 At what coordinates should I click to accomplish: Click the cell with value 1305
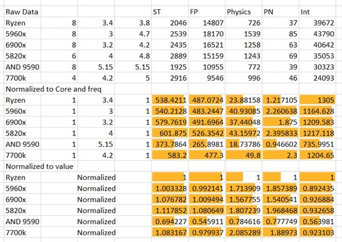(317, 100)
